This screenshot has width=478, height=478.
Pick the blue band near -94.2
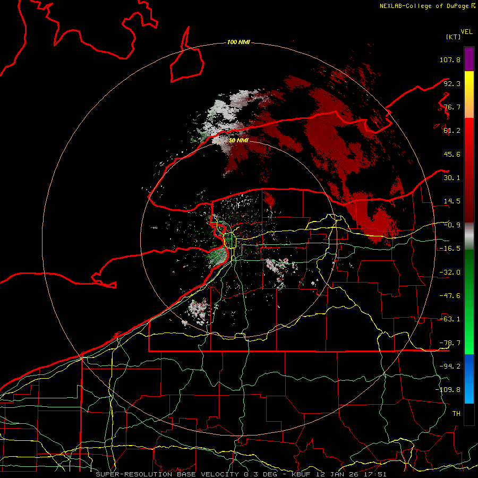(x=469, y=379)
